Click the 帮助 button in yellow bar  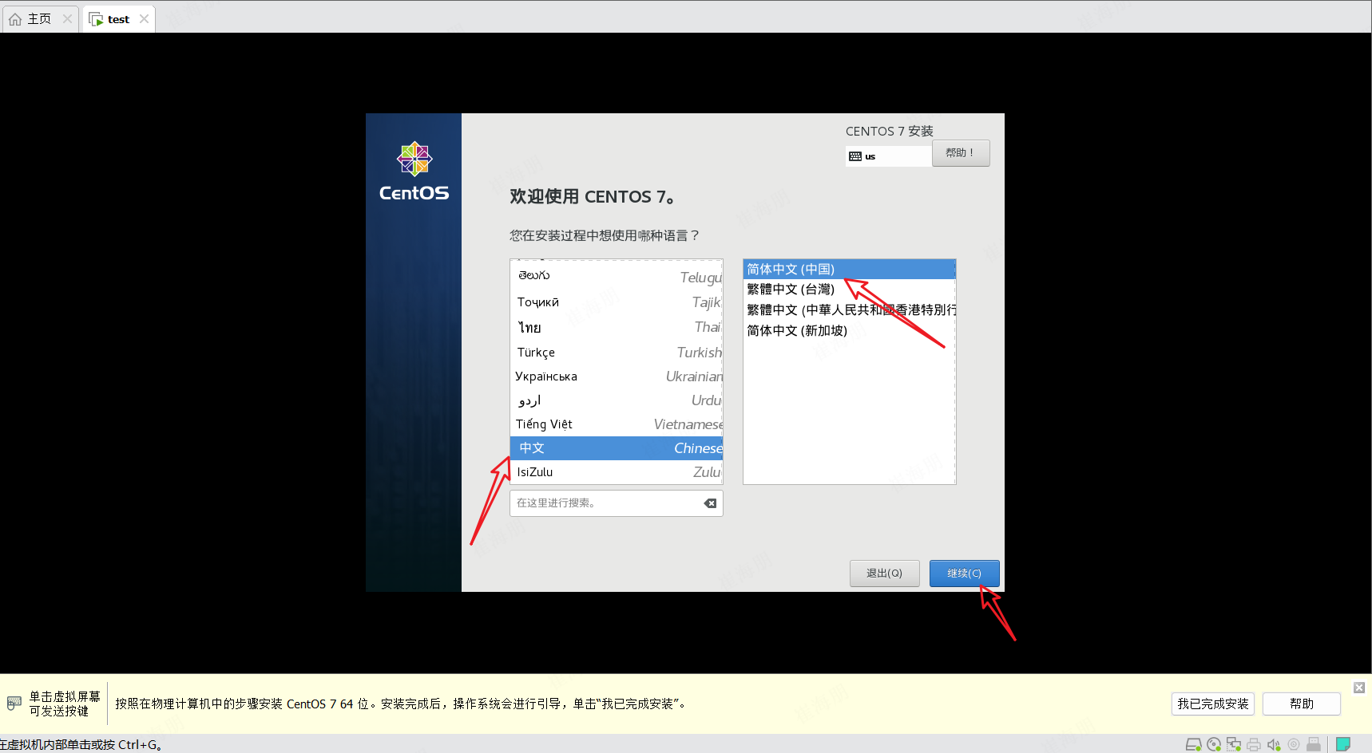[1301, 704]
